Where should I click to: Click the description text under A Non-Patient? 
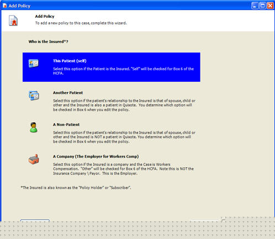pos(124,137)
